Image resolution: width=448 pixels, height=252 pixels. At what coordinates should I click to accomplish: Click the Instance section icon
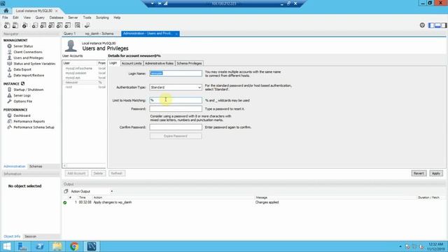pos(23,83)
